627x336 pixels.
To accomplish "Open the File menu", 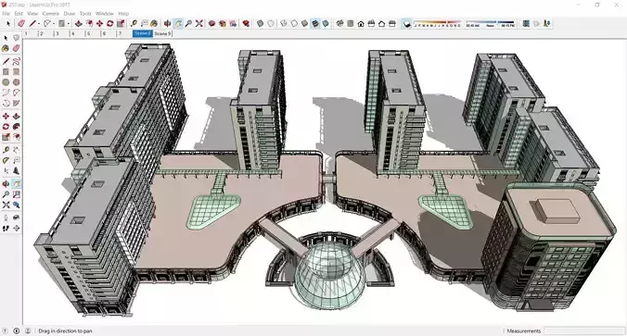I will 6,14.
